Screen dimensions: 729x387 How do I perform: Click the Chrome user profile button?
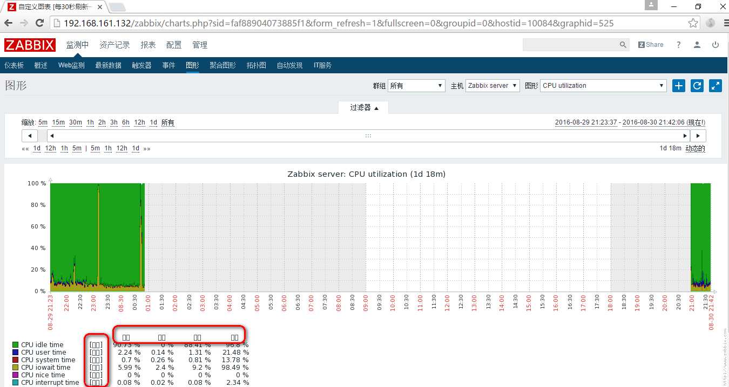(652, 5)
